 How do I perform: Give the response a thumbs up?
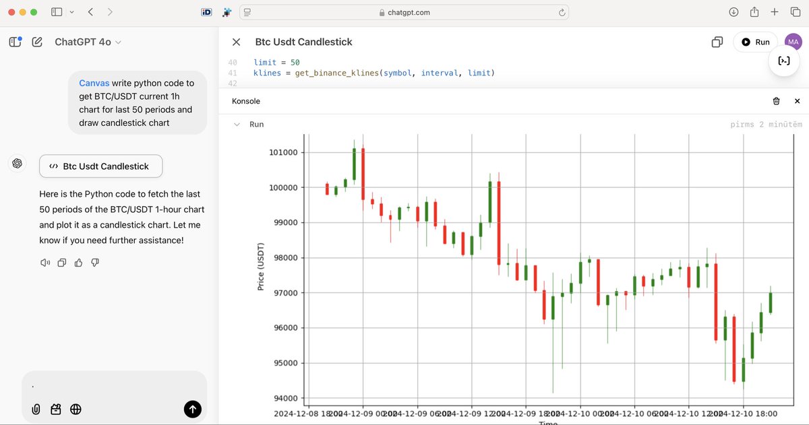point(78,263)
